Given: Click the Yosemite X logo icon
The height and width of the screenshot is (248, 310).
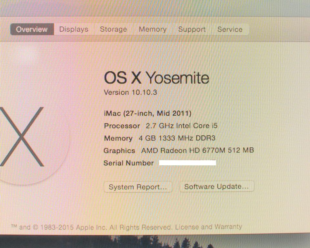Looking at the screenshot, I should point(22,137).
